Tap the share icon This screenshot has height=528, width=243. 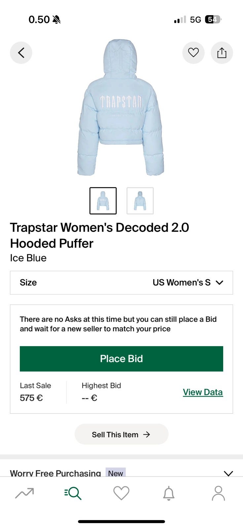pos(222,53)
